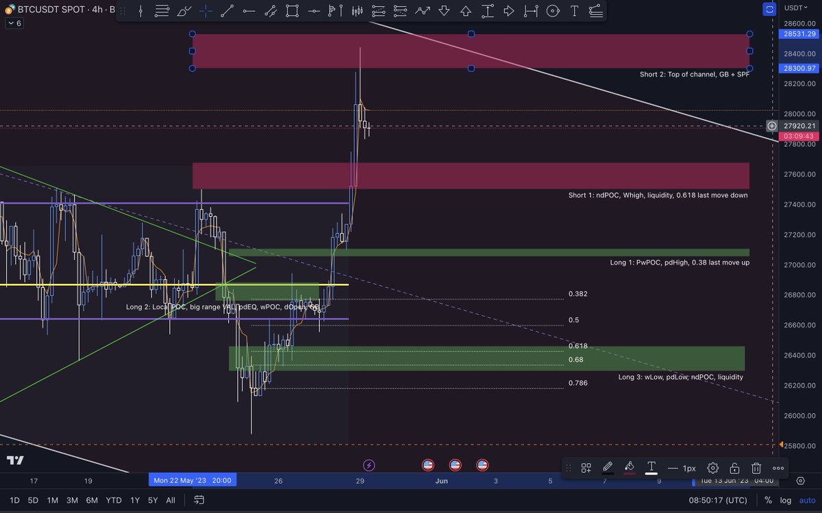Select the date range measure tool
The image size is (822, 513).
point(531,11)
